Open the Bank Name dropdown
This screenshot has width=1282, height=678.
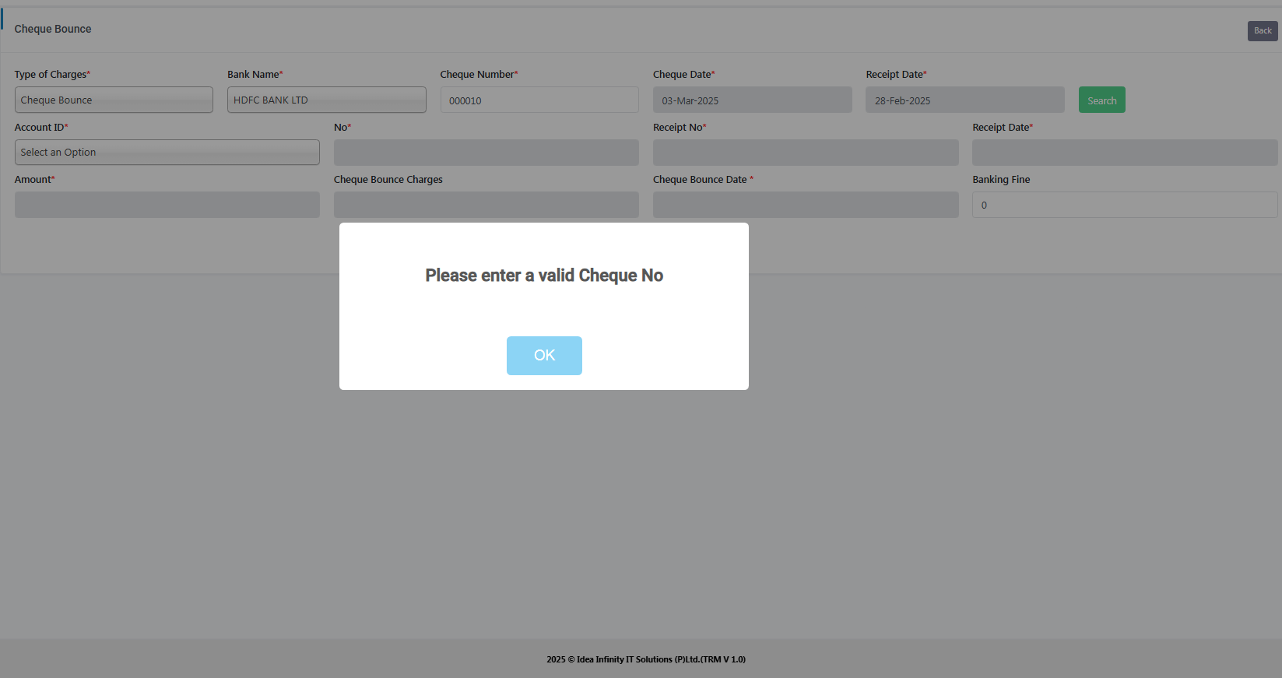tap(327, 100)
